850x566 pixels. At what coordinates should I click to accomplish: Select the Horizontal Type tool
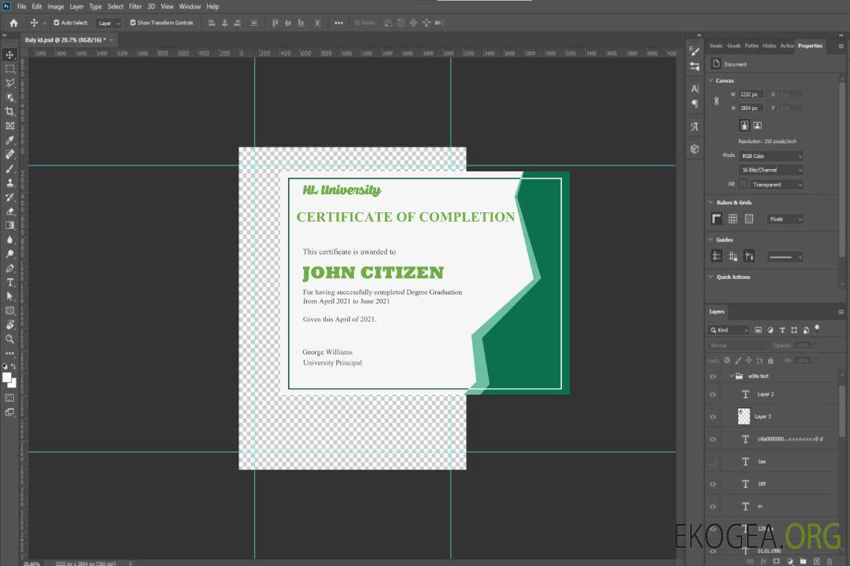pos(10,282)
